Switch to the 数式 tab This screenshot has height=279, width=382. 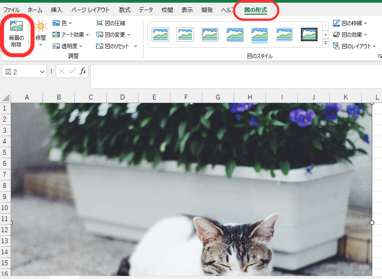click(124, 10)
